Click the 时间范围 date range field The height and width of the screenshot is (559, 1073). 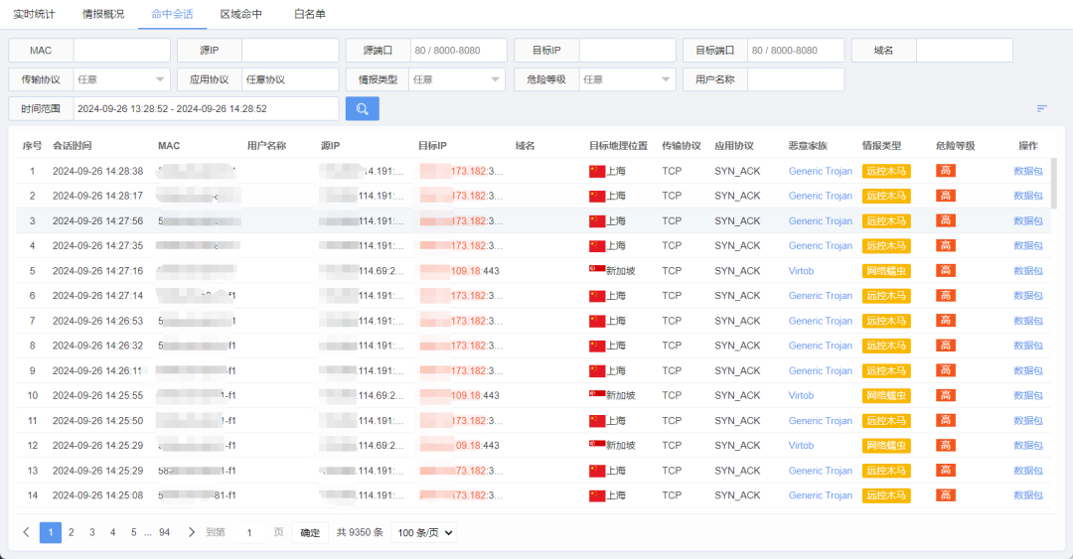pyautogui.click(x=206, y=109)
